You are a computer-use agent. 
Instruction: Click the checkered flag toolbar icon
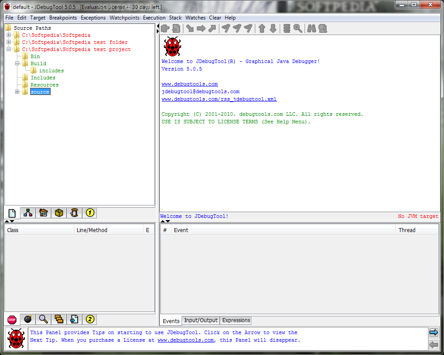248,28
